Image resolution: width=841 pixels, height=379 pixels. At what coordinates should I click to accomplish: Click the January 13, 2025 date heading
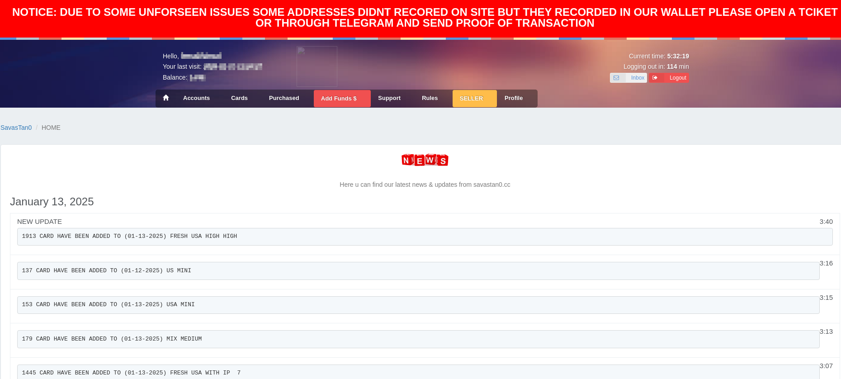(x=52, y=202)
